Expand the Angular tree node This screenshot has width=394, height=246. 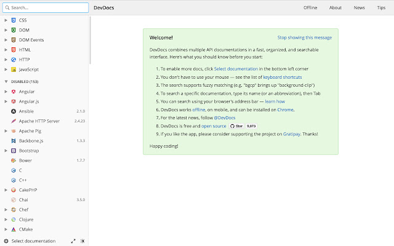(6, 92)
